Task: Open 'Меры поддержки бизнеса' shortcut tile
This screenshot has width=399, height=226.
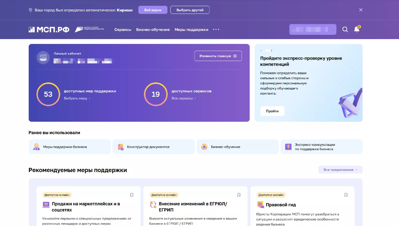Action: tap(70, 147)
